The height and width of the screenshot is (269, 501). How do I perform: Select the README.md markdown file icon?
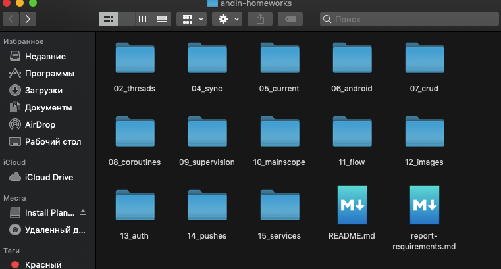[x=352, y=205]
